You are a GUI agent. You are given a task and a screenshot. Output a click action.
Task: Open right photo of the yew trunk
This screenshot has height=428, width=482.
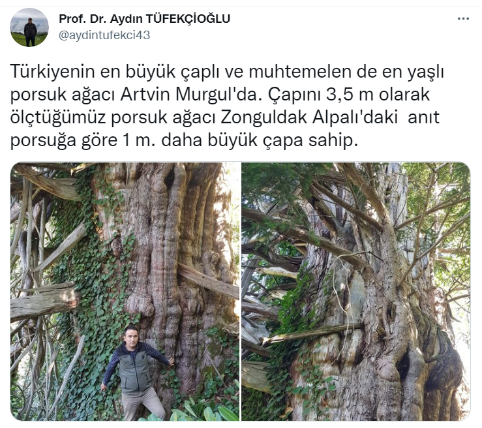[356, 292]
